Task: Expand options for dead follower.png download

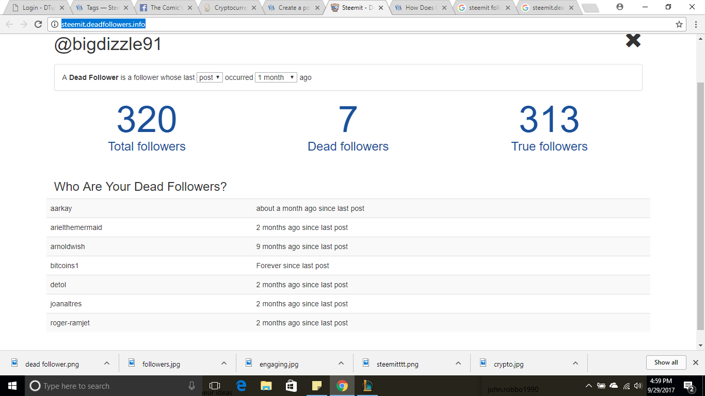Action: pyautogui.click(x=107, y=363)
